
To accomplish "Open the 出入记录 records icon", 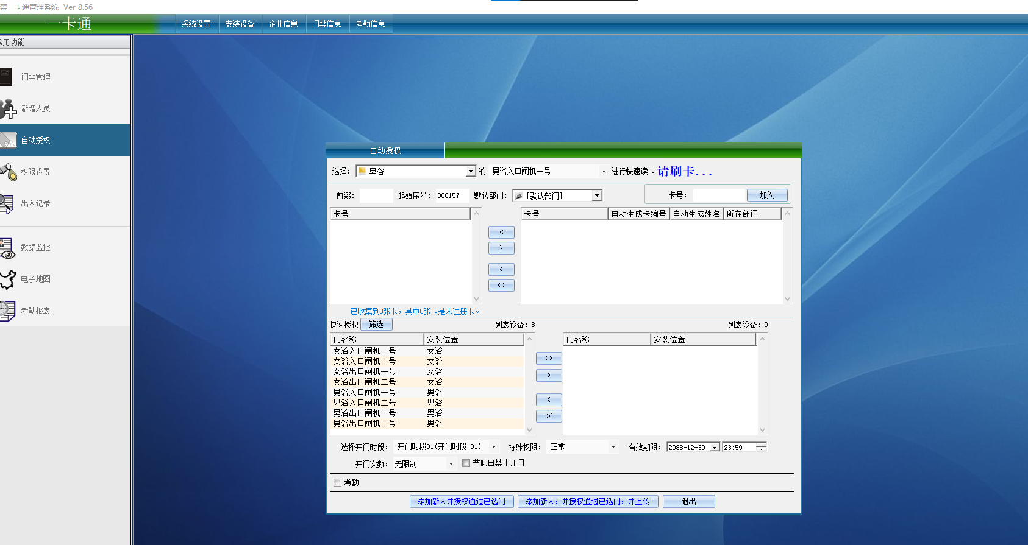I will pos(7,203).
